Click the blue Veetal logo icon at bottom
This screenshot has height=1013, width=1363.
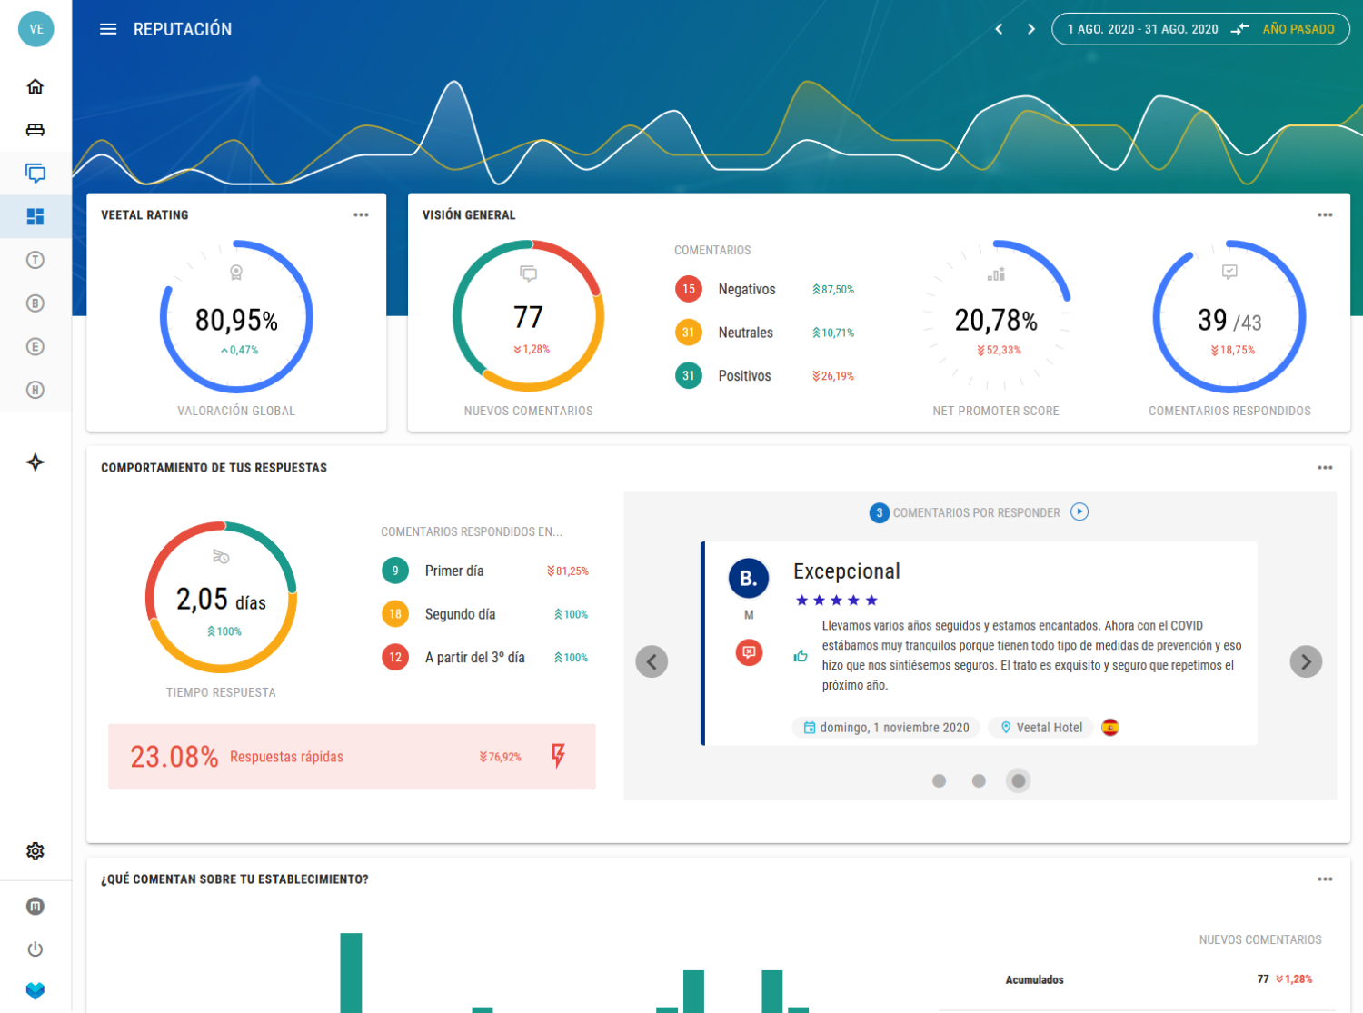tap(35, 990)
